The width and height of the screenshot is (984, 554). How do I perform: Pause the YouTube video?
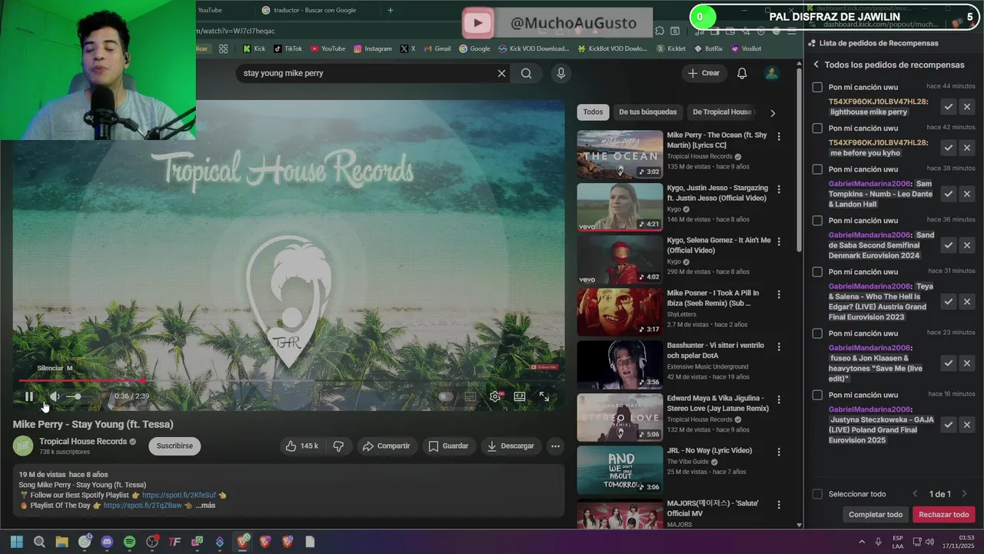point(29,396)
